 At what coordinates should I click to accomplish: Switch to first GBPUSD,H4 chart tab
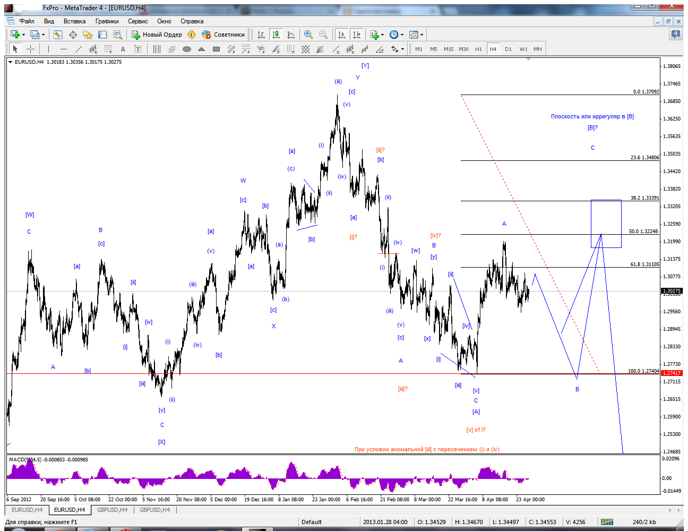pos(112,510)
